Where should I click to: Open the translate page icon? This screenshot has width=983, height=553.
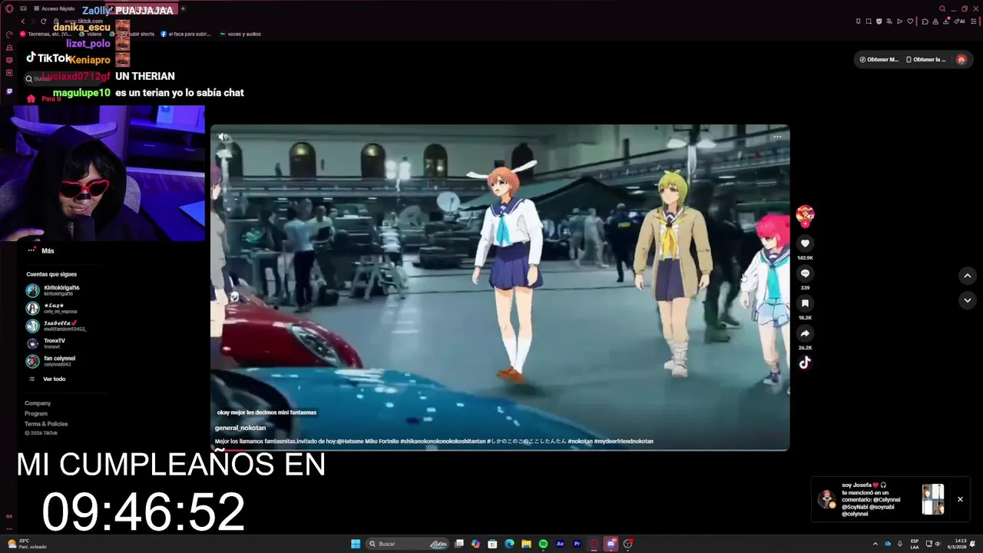click(889, 22)
